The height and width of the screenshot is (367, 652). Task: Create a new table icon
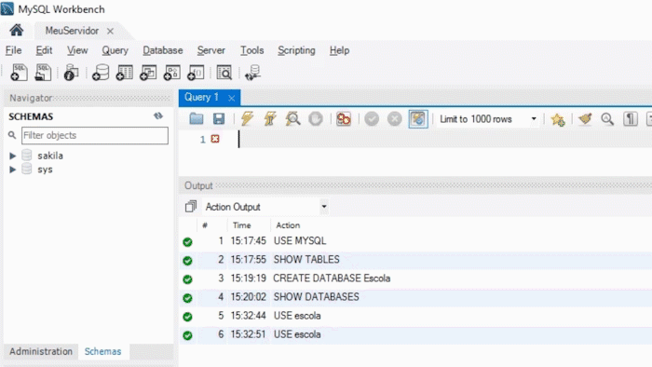pos(124,73)
